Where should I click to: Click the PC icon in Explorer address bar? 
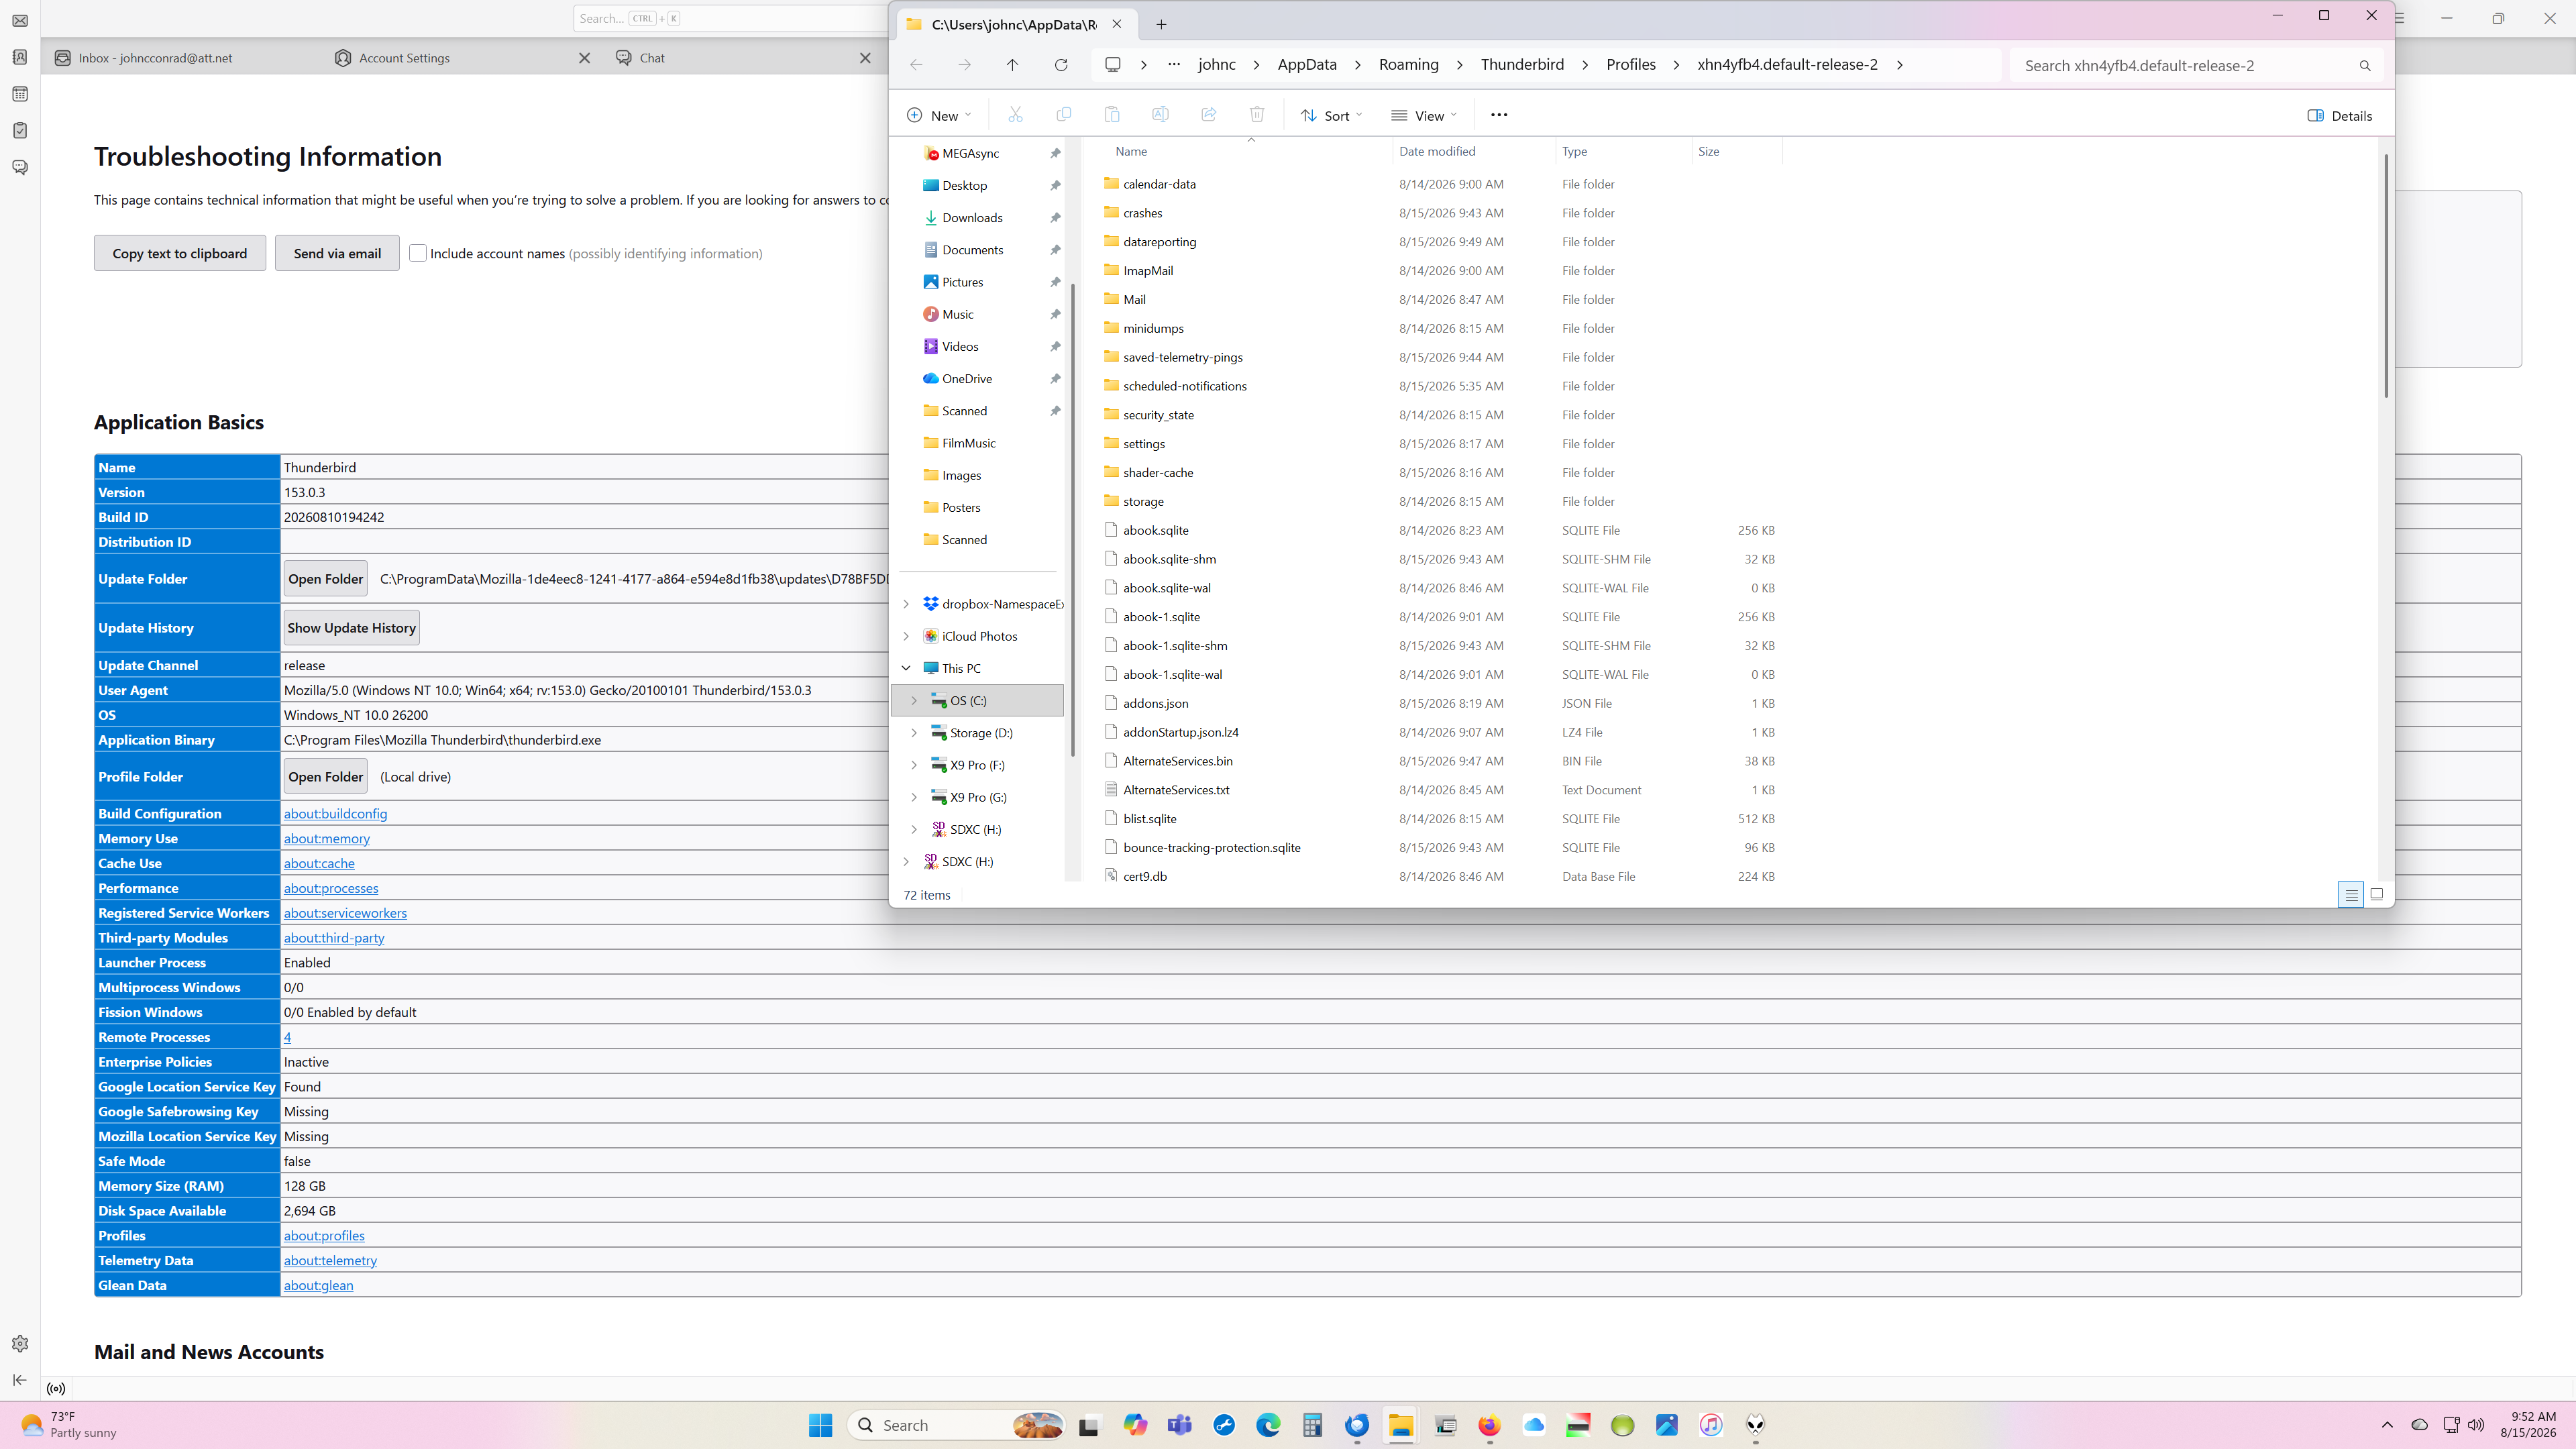[1112, 65]
